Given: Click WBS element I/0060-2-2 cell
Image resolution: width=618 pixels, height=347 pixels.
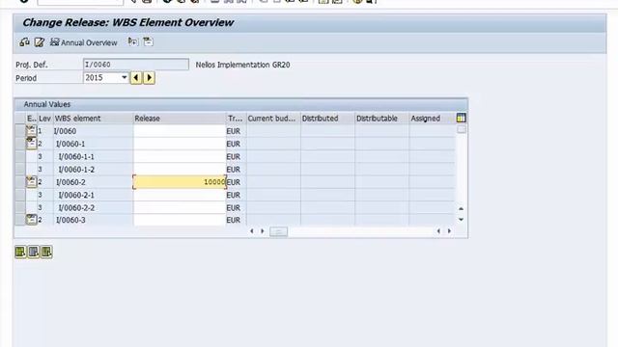Looking at the screenshot, I should pos(93,207).
